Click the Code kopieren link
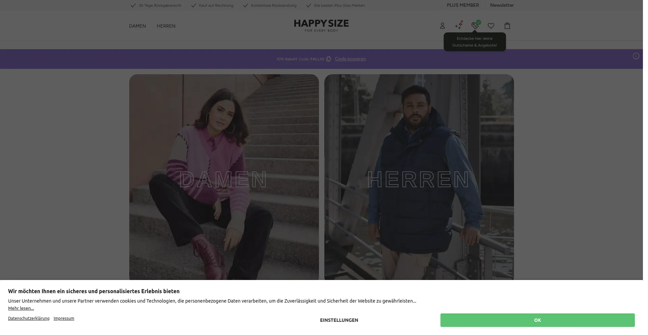The image size is (648, 335). [350, 59]
